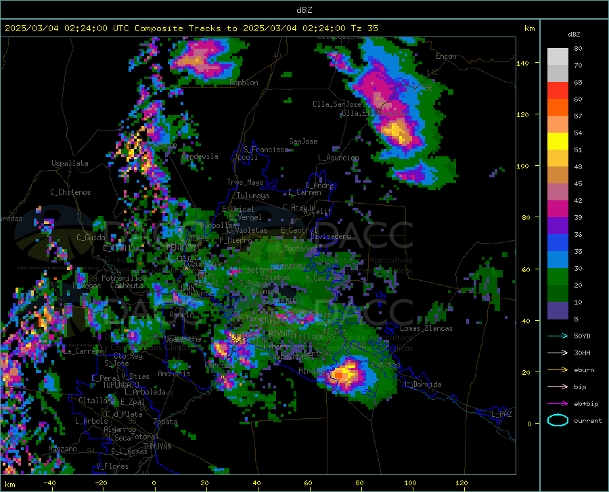This screenshot has height=492, width=609.
Task: Click the Manzano place label
Action: (62, 449)
